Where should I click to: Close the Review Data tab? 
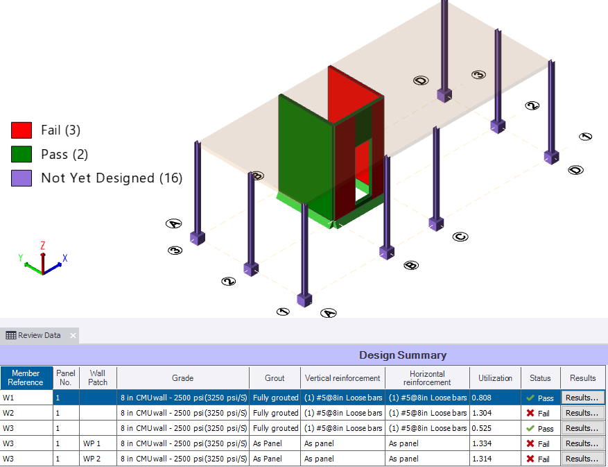(72, 335)
